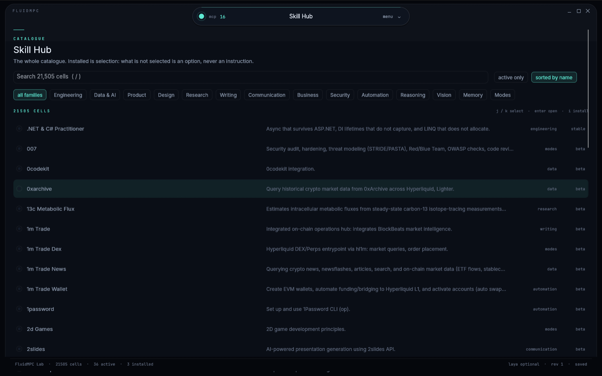Select the all families filter
Image resolution: width=602 pixels, height=376 pixels.
pos(30,95)
